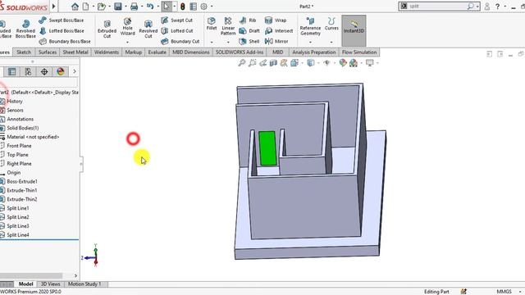The image size is (525, 295).
Task: Expand the search options dropdown arrow
Action: click(477, 7)
